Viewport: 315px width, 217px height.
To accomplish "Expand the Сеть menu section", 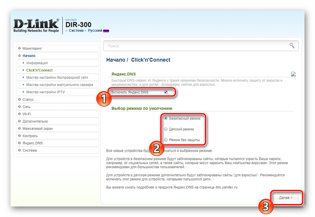I will pos(57,107).
